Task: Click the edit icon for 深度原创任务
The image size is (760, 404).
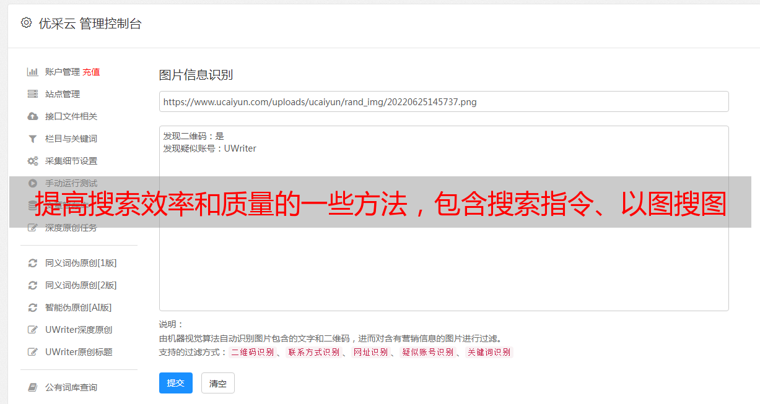Action: pos(33,228)
